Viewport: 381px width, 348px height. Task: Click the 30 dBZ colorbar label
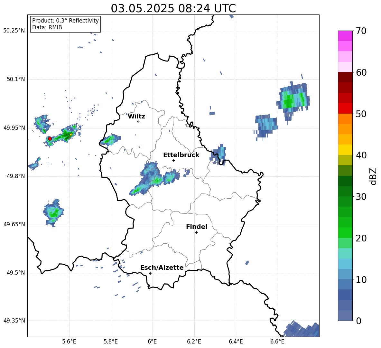pyautogui.click(x=361, y=197)
